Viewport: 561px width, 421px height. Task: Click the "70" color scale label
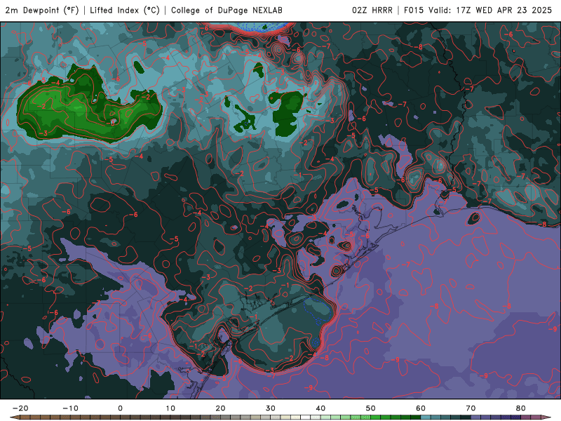pos(471,408)
